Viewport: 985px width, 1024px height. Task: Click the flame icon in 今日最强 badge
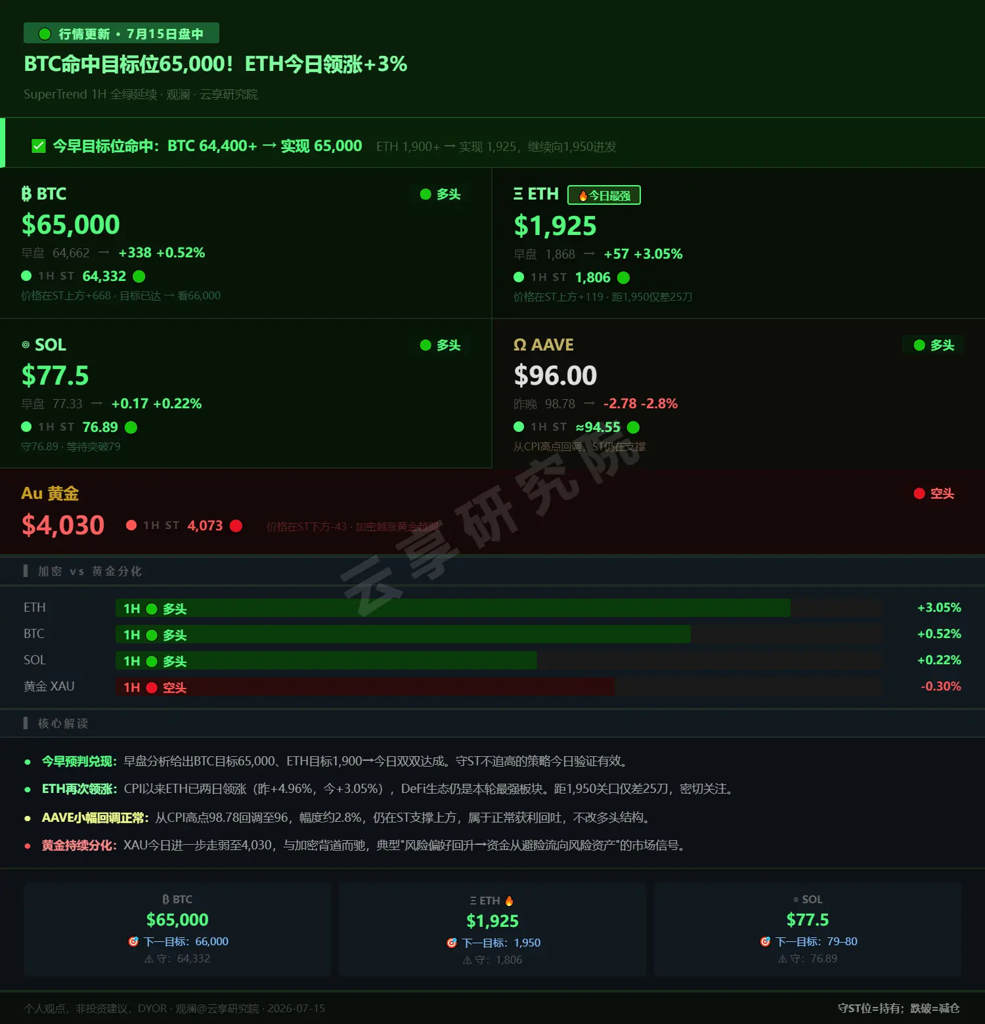coord(582,196)
